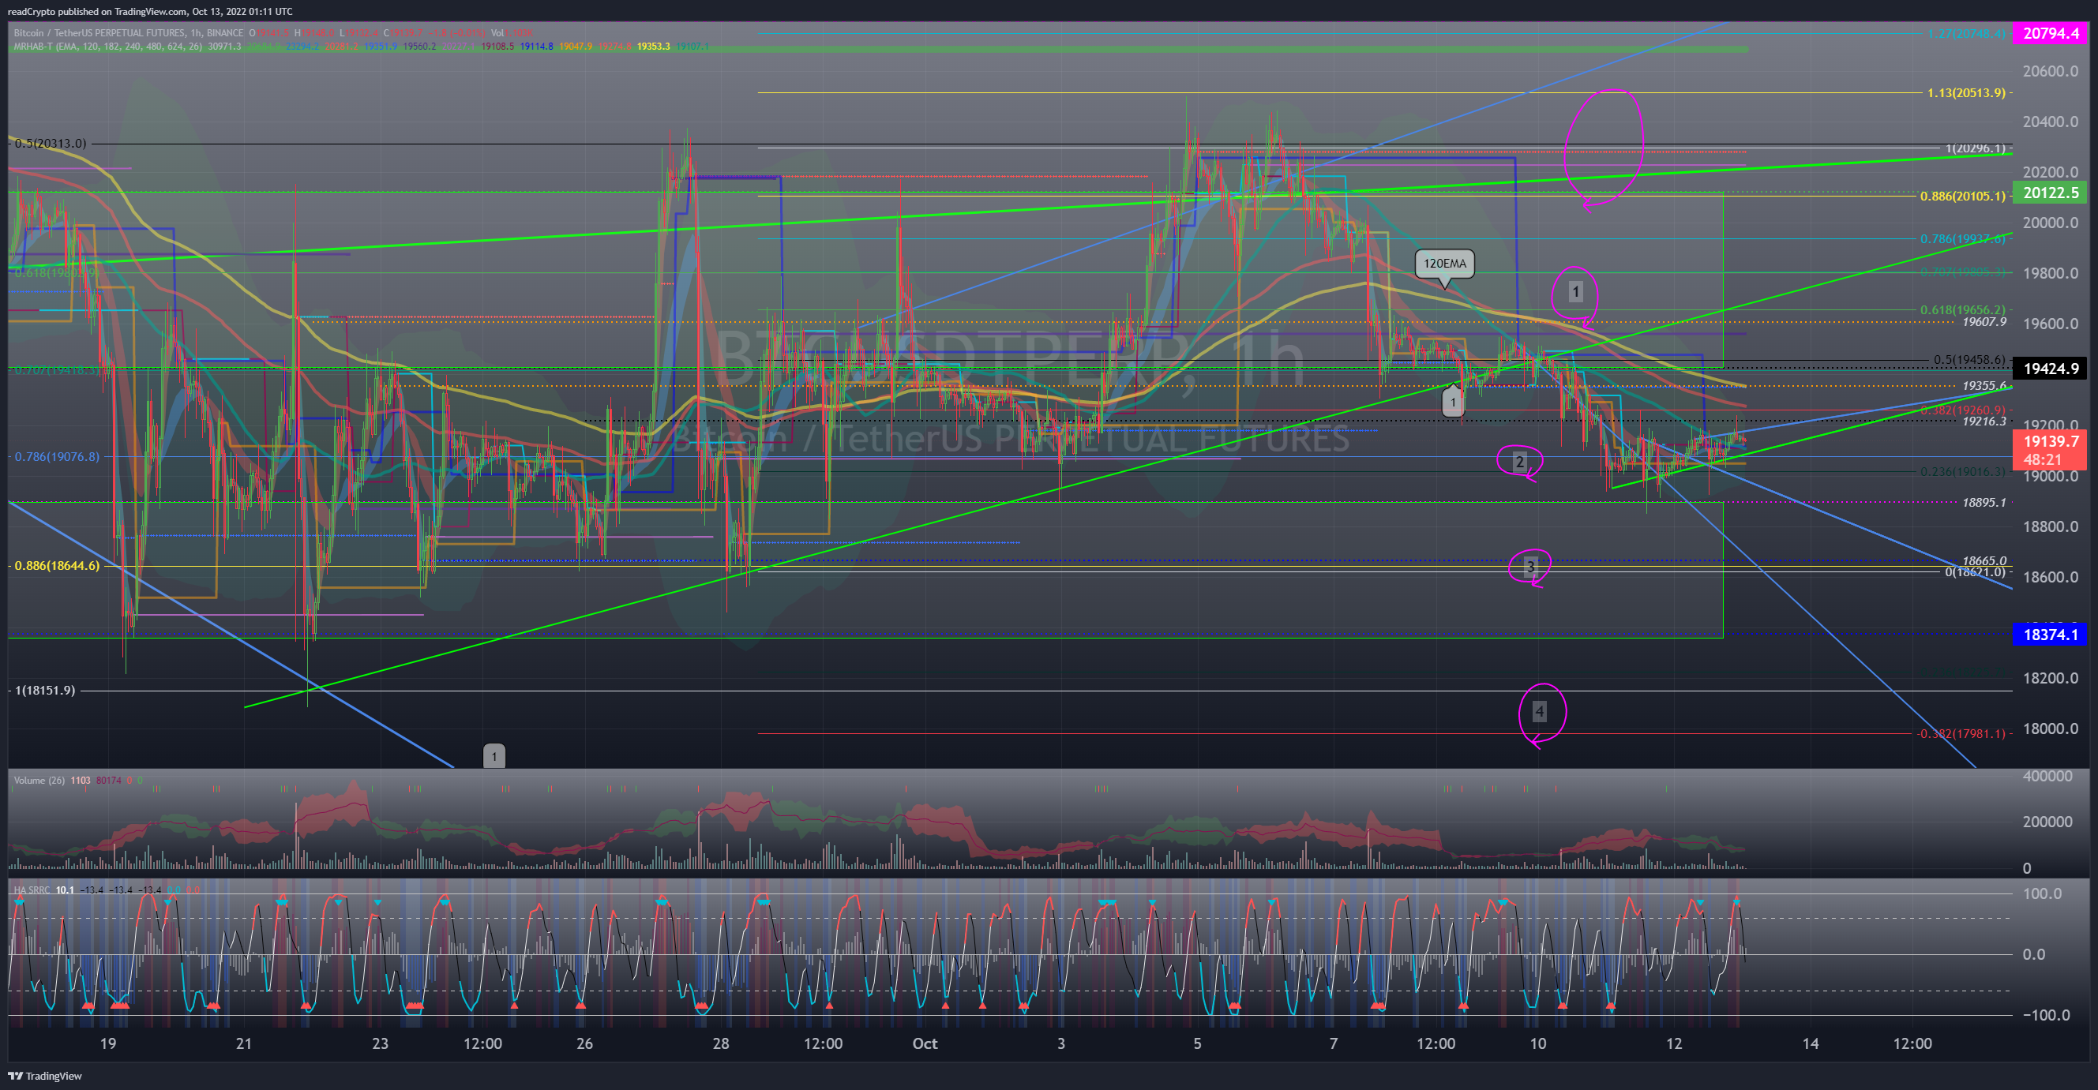Viewport: 2098px width, 1090px height.
Task: Click the 21 date on time axis
Action: tap(243, 1043)
